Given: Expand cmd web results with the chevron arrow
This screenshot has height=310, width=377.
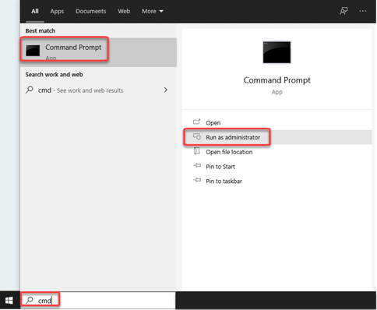Looking at the screenshot, I should pyautogui.click(x=166, y=90).
